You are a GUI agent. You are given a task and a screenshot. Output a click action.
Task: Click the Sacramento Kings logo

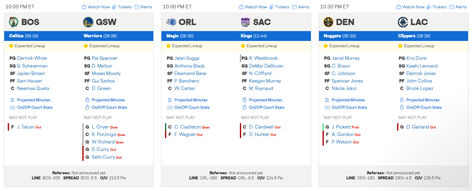246,22
